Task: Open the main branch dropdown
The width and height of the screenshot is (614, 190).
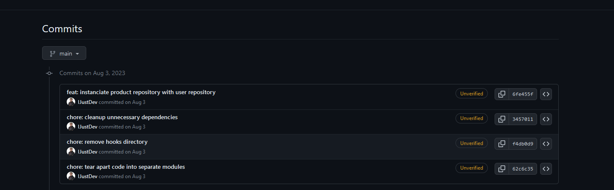Action: [x=64, y=53]
